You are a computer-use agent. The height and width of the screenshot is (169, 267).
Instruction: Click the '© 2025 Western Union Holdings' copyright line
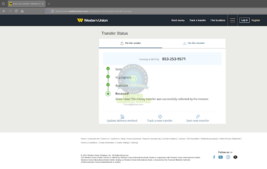[x=104, y=155]
